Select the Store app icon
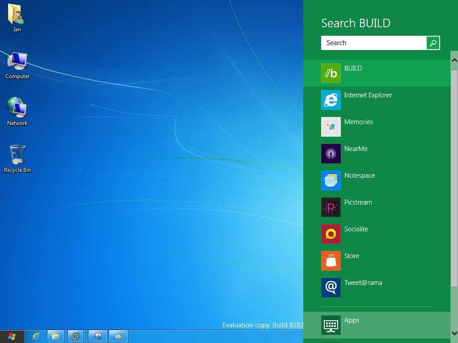 tap(331, 261)
